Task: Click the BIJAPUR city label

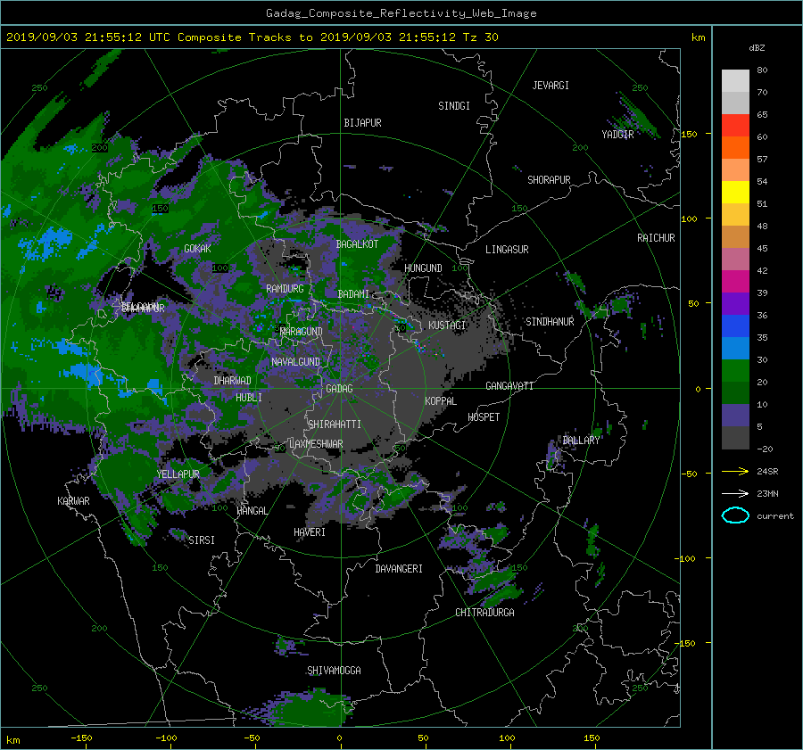Action: (362, 123)
